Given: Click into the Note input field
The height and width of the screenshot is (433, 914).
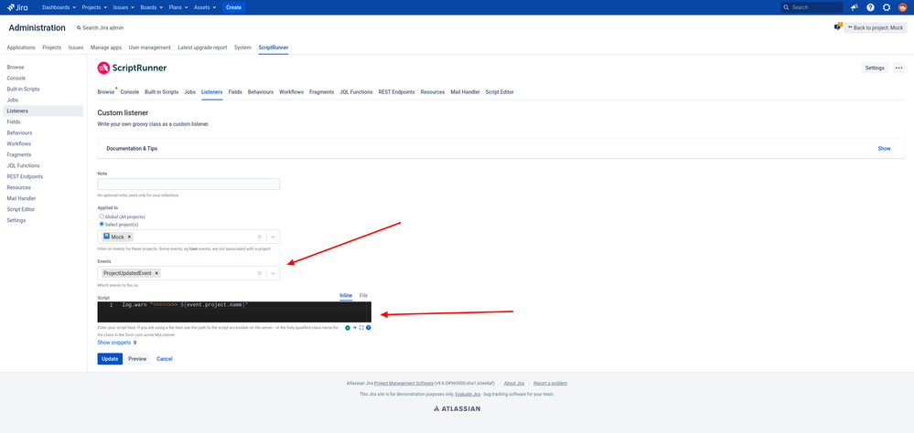Looking at the screenshot, I should click(x=188, y=185).
